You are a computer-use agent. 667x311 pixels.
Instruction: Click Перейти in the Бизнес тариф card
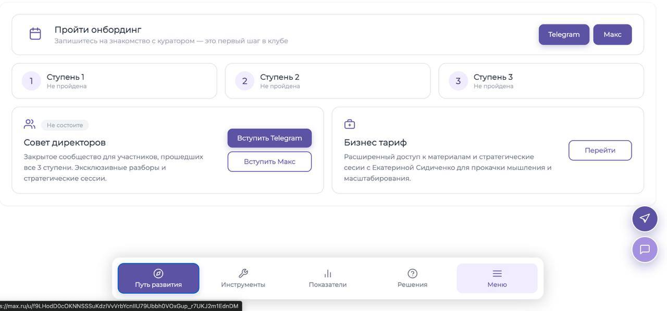600,150
